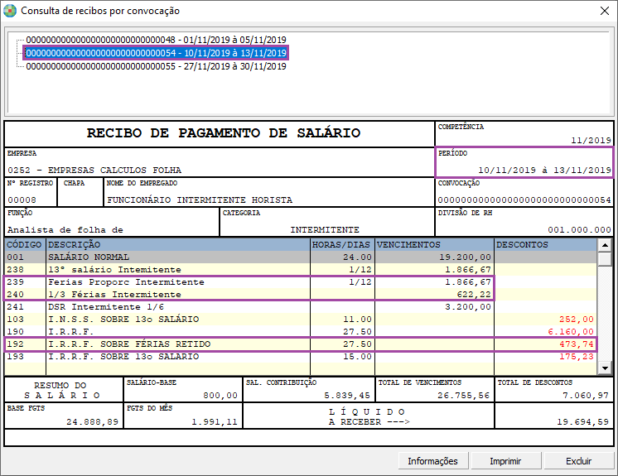The width and height of the screenshot is (618, 476).
Task: Select convocation ending 054 dated 10/11/2019
Action: pos(156,53)
